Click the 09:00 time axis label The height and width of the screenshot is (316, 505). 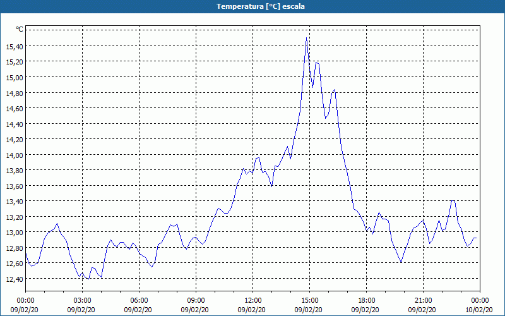(x=196, y=301)
